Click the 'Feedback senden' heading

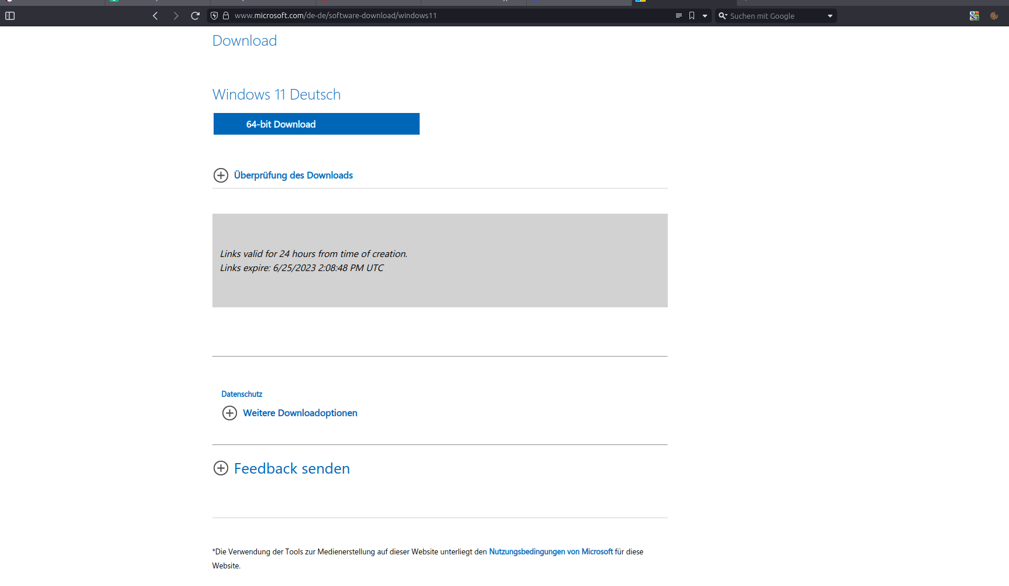point(292,468)
